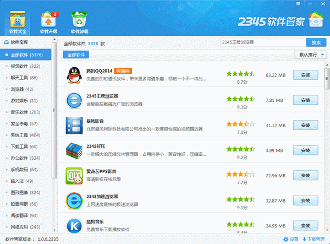Click the 搜索 search button
330x244 pixels.
click(x=316, y=42)
